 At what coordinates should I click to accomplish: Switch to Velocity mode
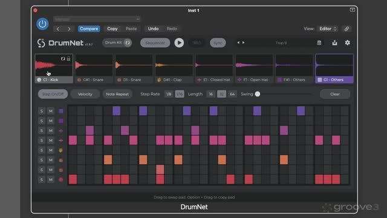85,94
